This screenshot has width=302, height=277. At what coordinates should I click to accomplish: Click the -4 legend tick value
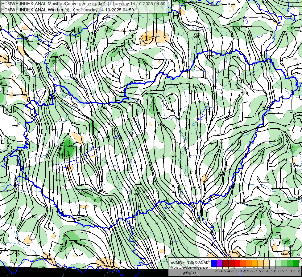tap(228, 271)
